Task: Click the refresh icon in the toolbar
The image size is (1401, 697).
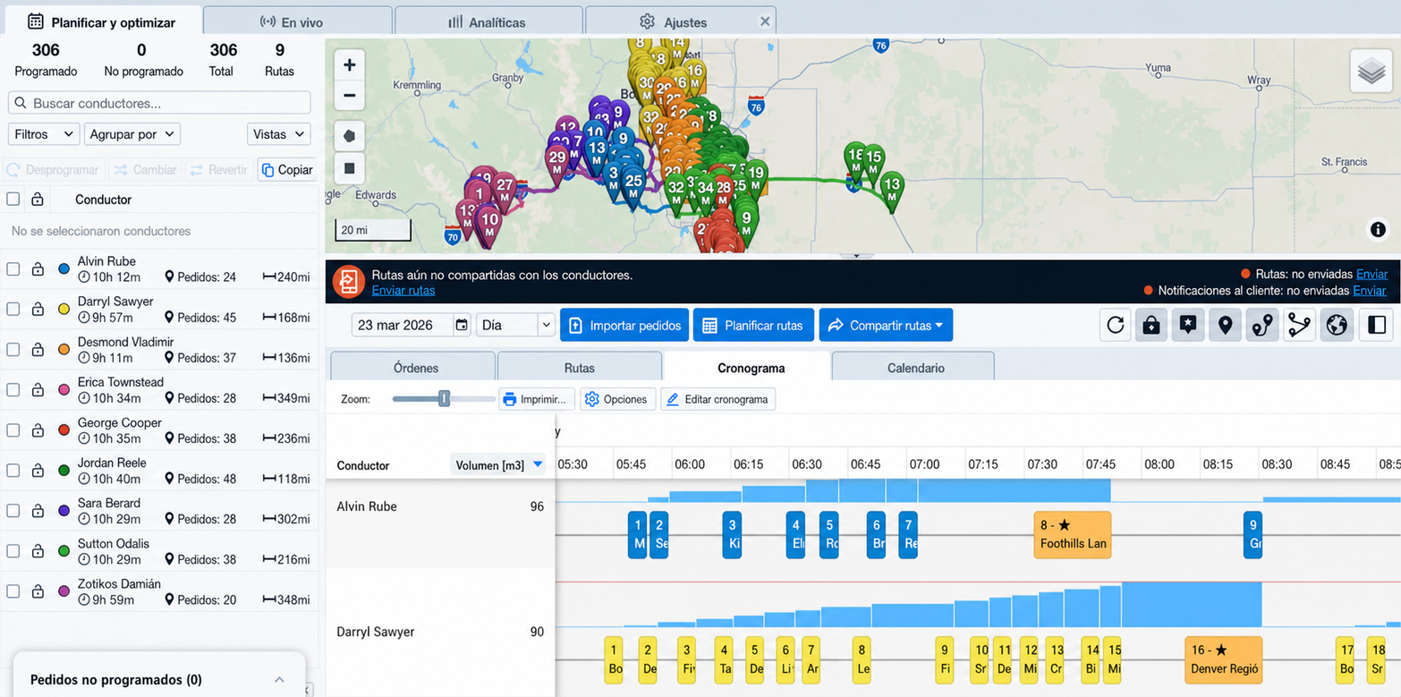Action: pos(1116,325)
